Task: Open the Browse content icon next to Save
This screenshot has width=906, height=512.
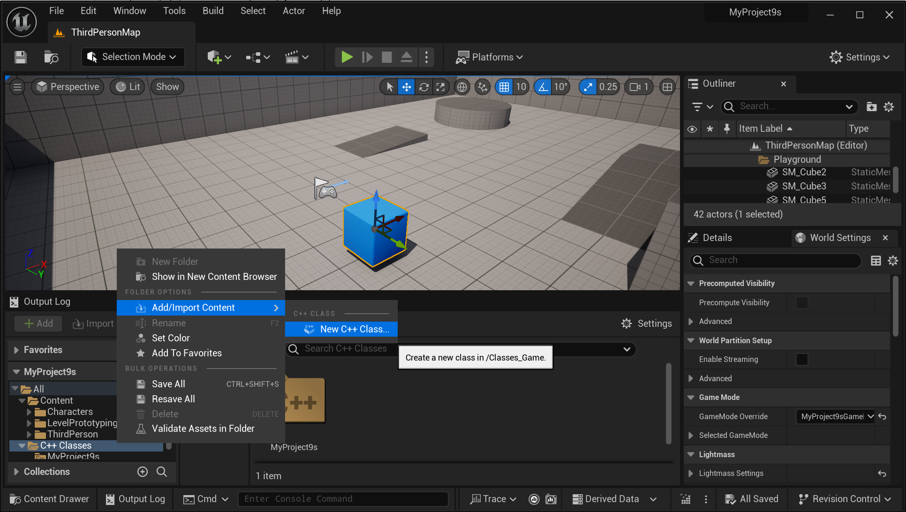Action: click(51, 57)
